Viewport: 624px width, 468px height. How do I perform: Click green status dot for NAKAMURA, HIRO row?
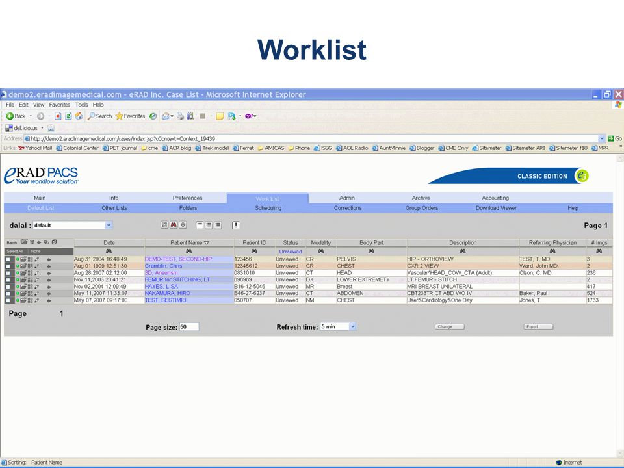18,293
